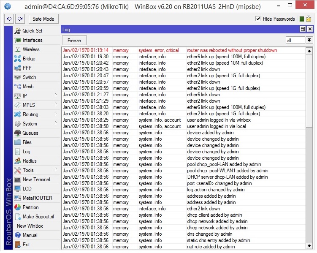317x253 pixels.
Task: Expand the Tools submenu arrow
Action: point(56,169)
